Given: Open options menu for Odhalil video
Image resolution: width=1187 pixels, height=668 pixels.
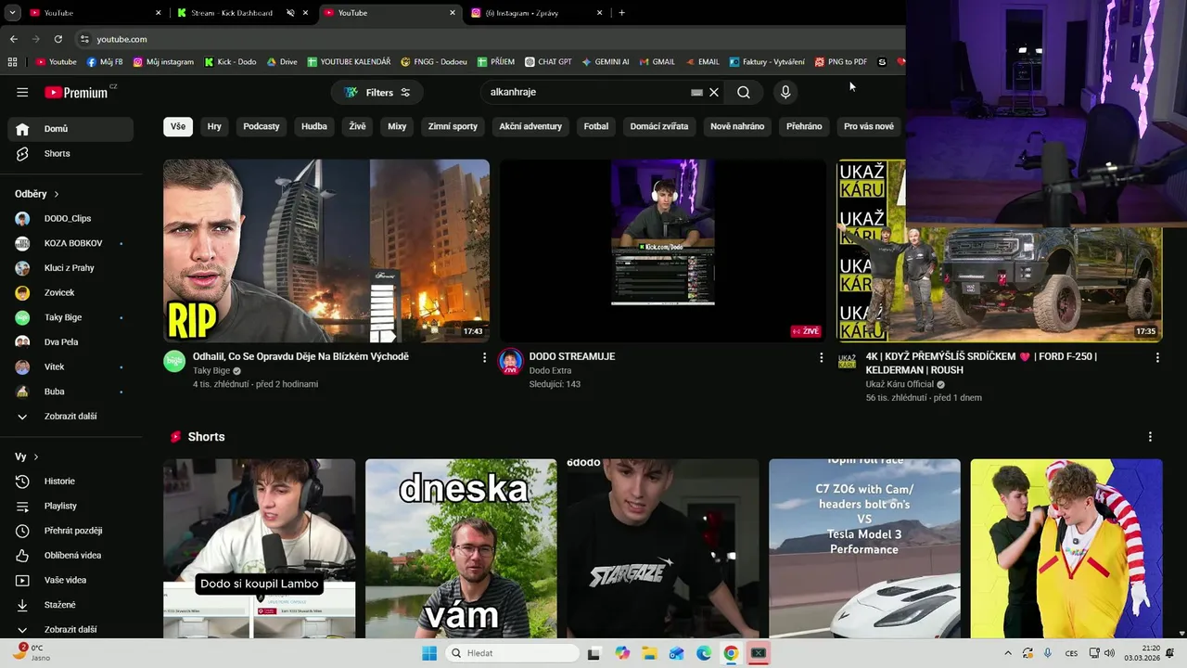Looking at the screenshot, I should click(484, 357).
